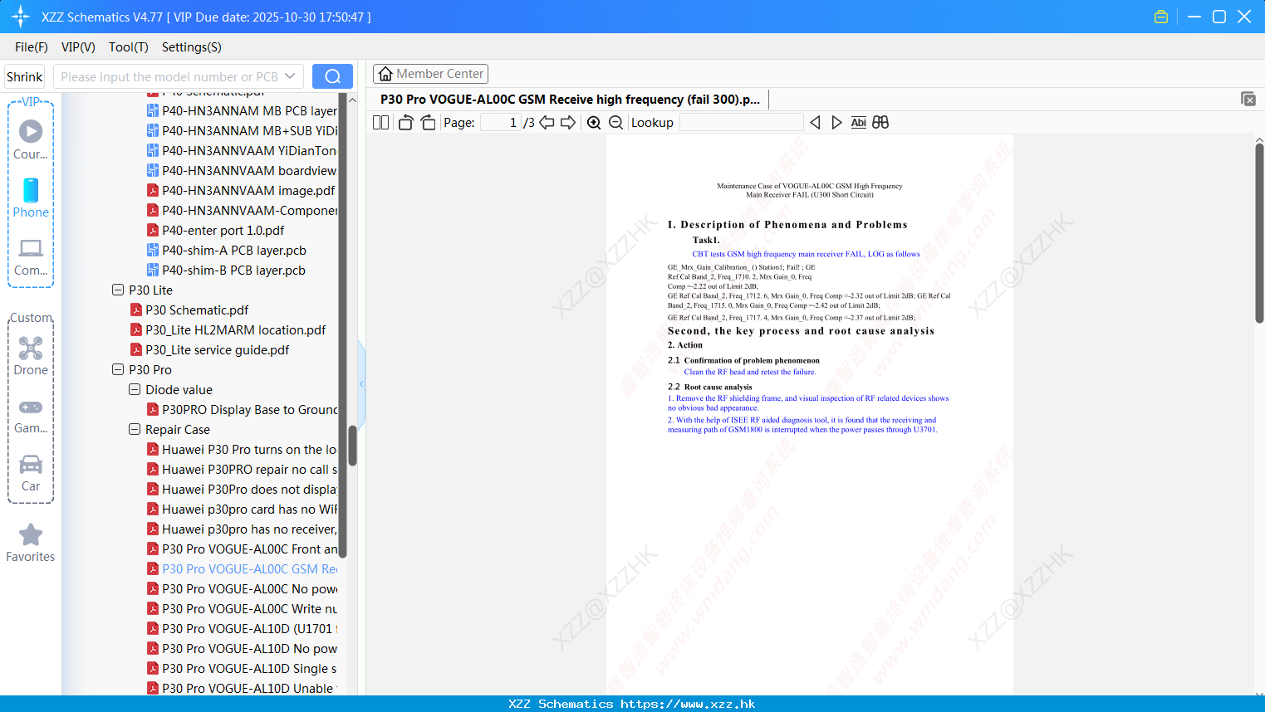Open P30PRO Display Base to Ground file
The image size is (1265, 712).
click(x=242, y=409)
